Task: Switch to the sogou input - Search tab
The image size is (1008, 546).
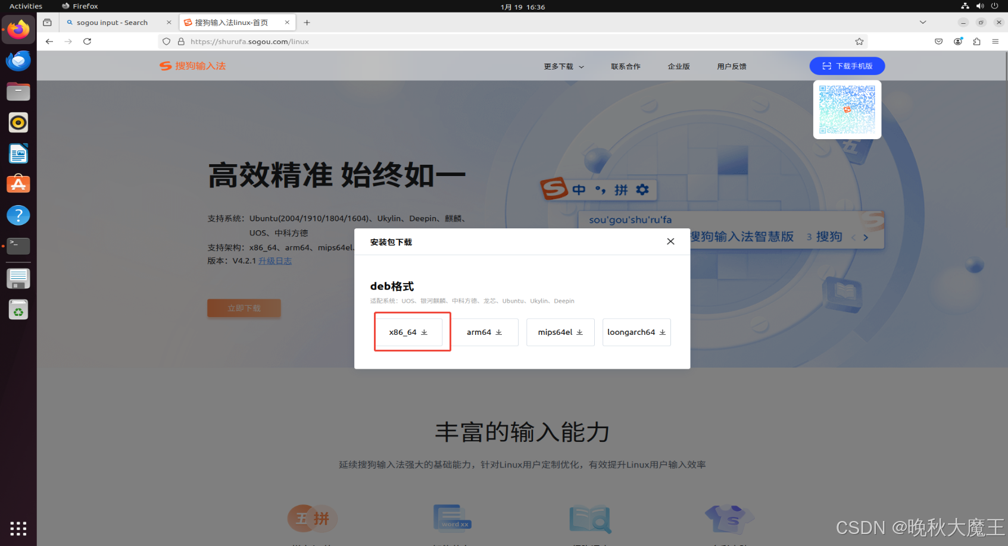Action: coord(118,23)
